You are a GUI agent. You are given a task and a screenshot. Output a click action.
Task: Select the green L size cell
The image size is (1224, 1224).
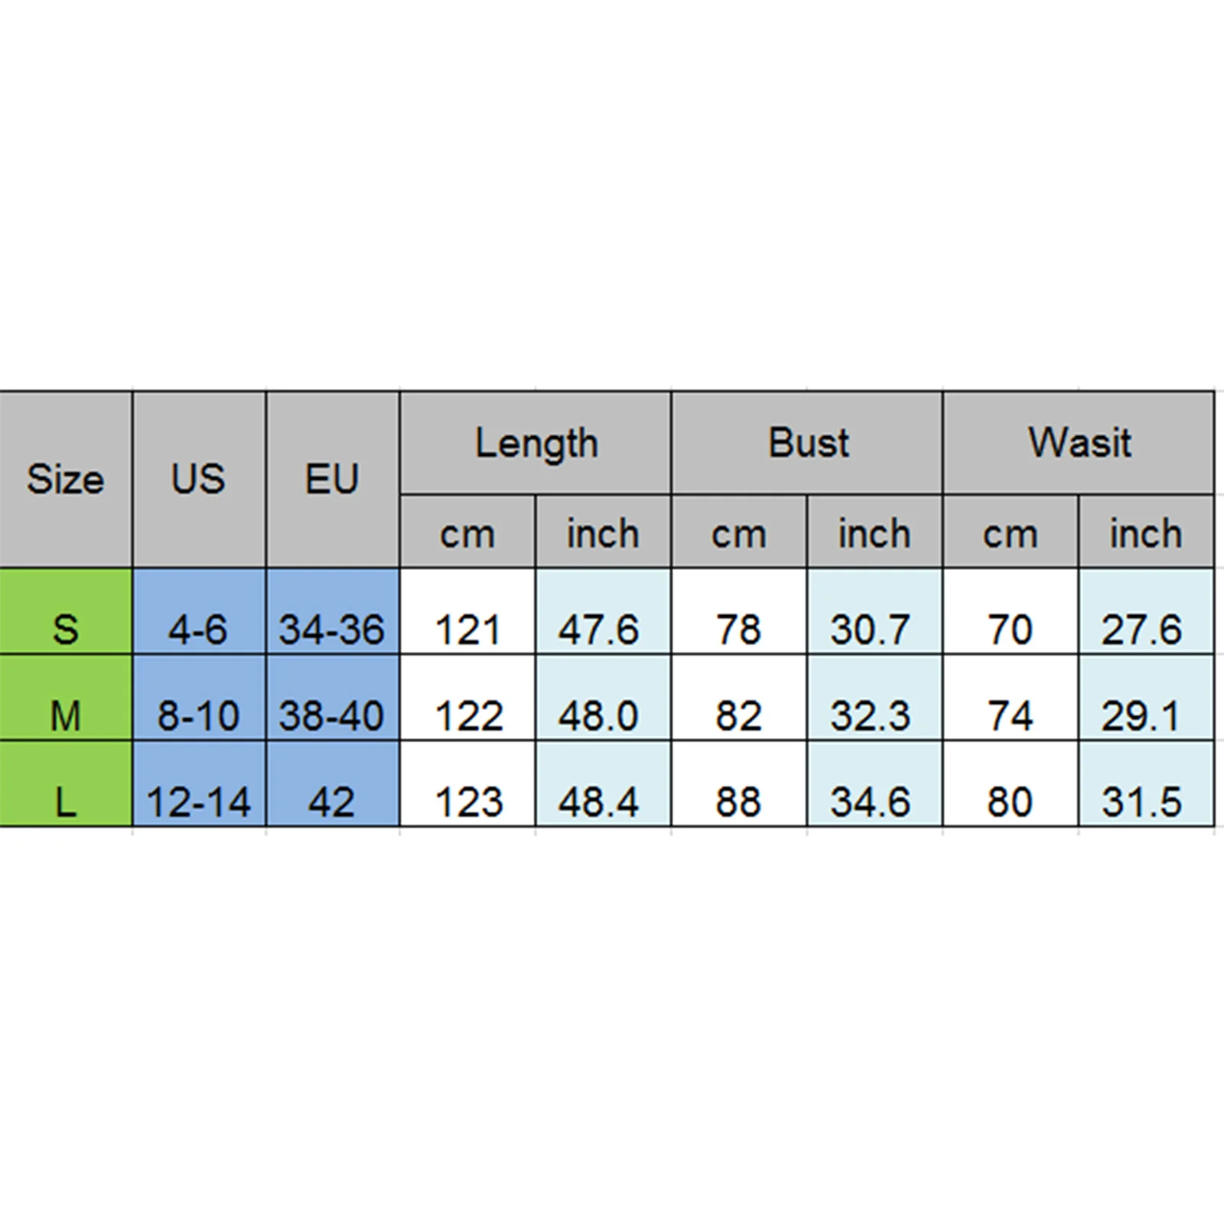pyautogui.click(x=66, y=783)
